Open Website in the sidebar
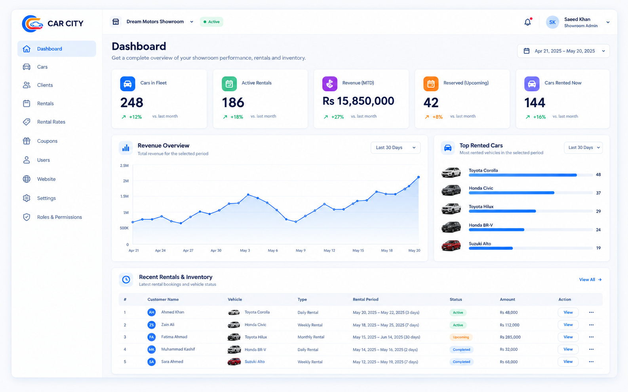Screen dimensions: 628x392 click(x=57, y=179)
